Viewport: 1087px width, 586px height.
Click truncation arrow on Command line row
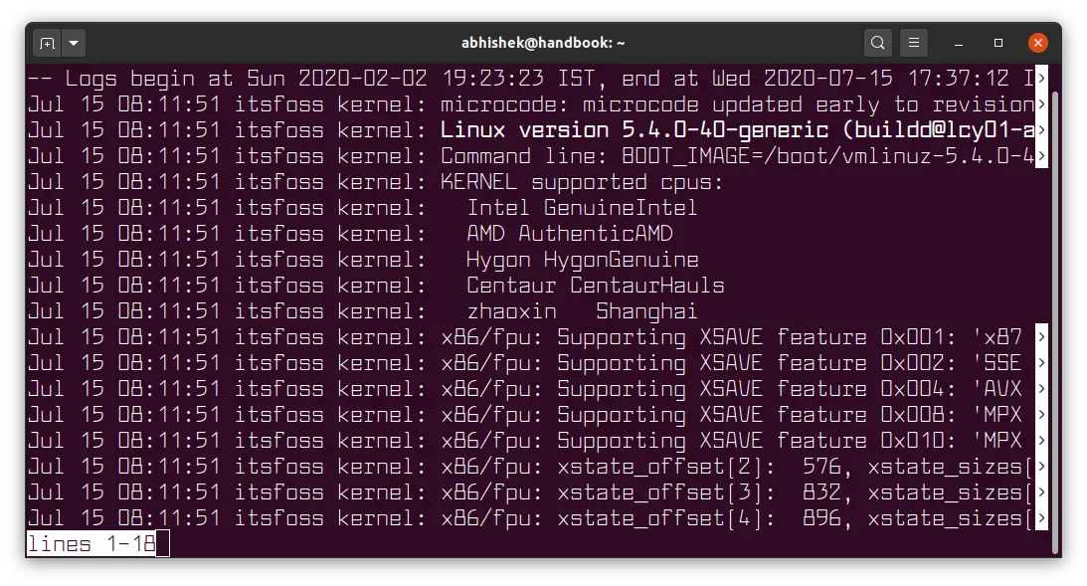pyautogui.click(x=1041, y=156)
